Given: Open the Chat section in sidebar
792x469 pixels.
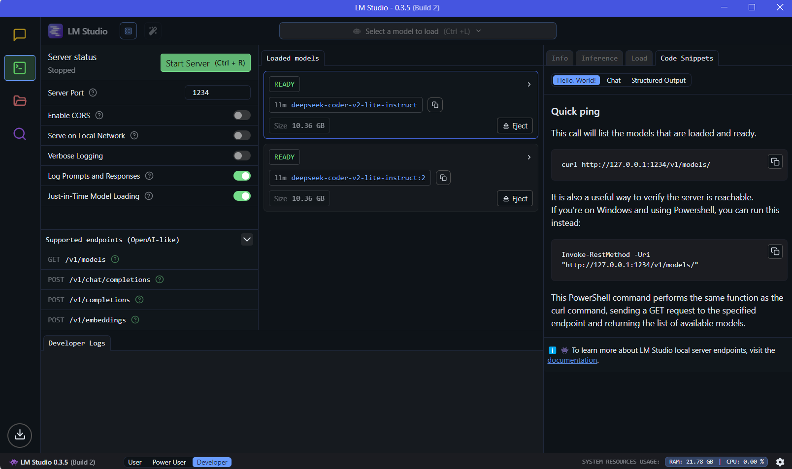Looking at the screenshot, I should (x=20, y=35).
